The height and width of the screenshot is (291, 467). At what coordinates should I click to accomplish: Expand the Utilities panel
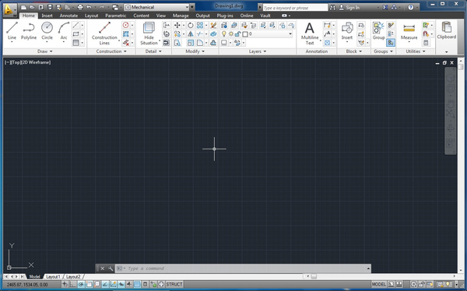tap(416, 51)
